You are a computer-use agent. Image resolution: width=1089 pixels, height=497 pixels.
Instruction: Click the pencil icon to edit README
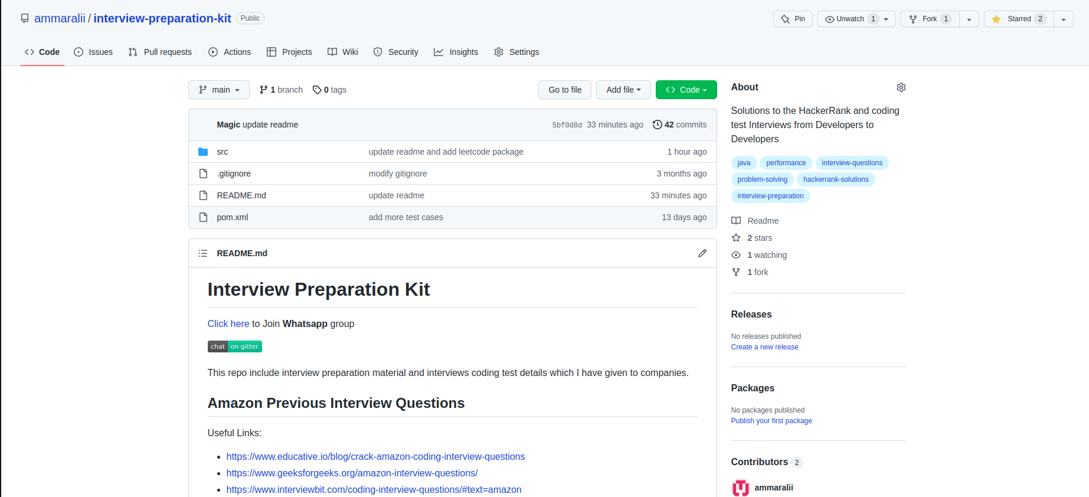point(702,253)
